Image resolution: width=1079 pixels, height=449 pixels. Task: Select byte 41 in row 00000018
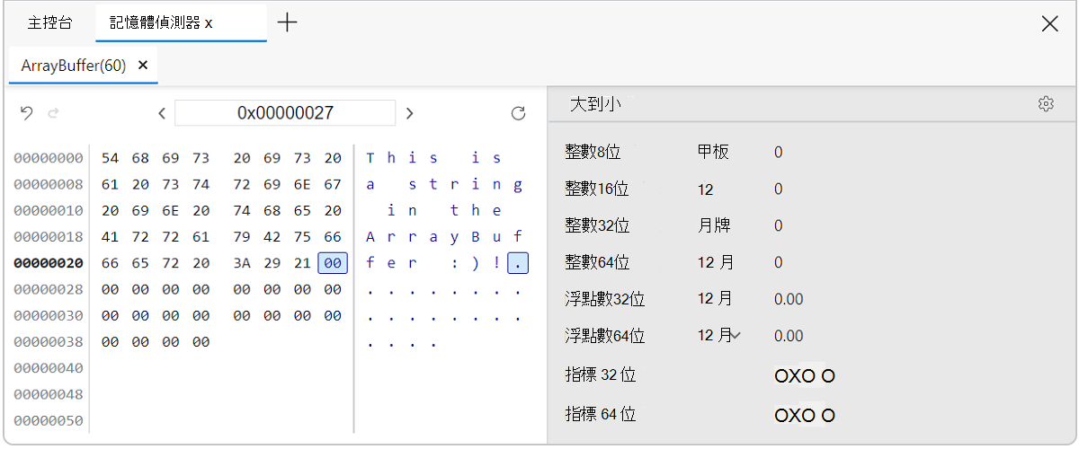point(110,237)
